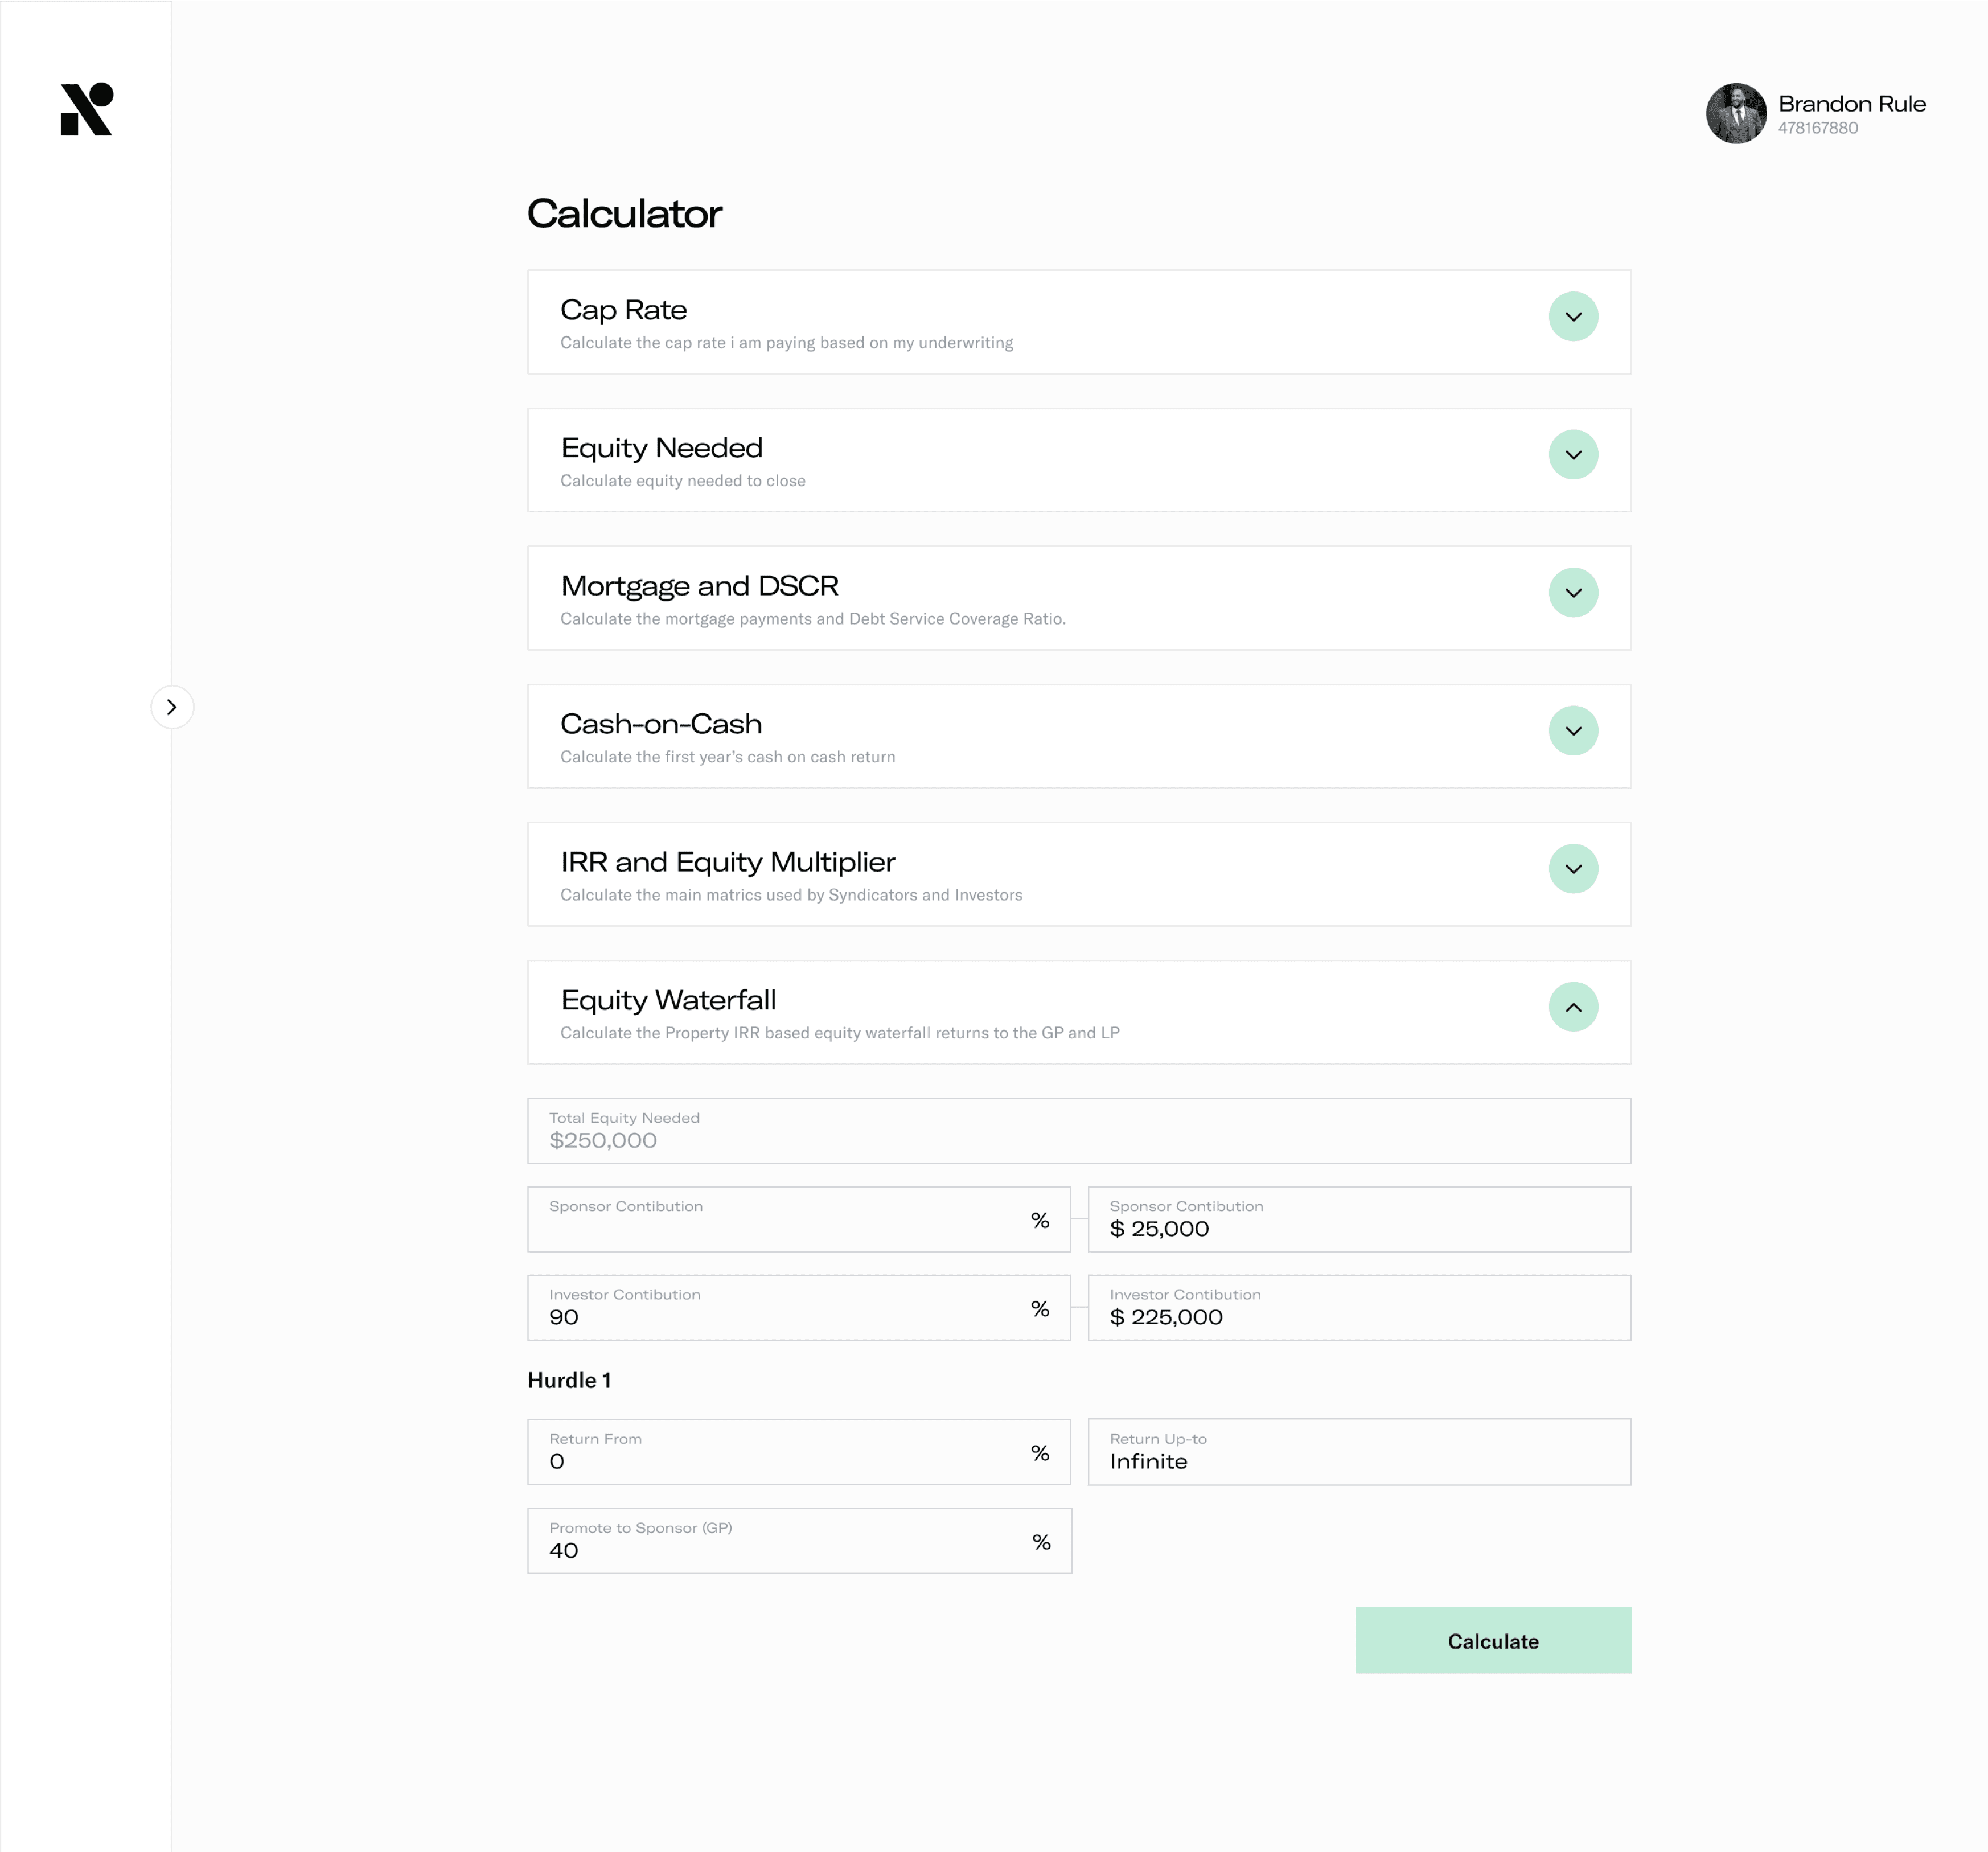Click Sponsor Contribution dollar amount field
The width and height of the screenshot is (1988, 1852).
pyautogui.click(x=1358, y=1220)
